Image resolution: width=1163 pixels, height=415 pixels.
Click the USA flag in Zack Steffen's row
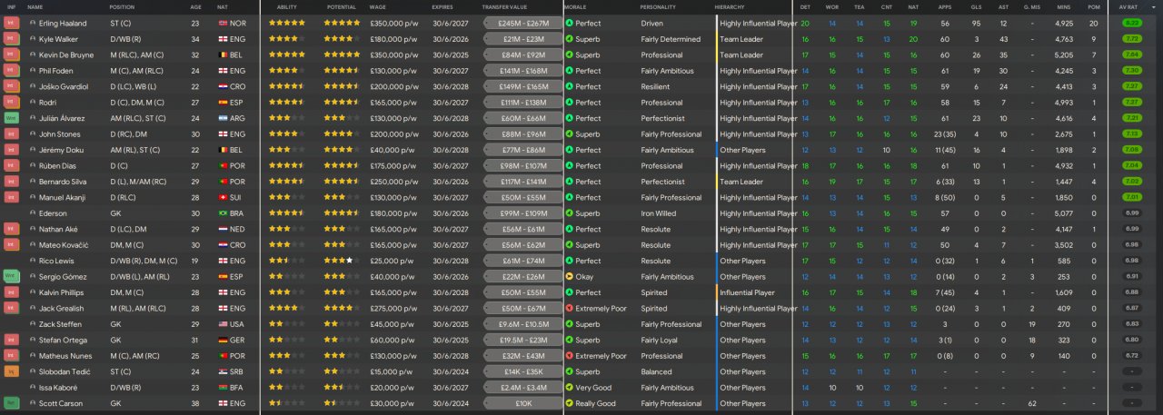(224, 324)
